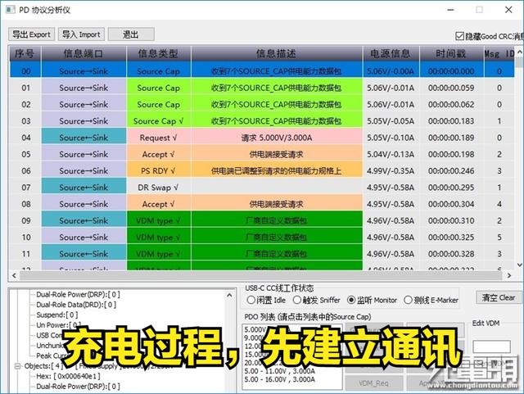The height and width of the screenshot is (394, 524).
Task: Click the 信息端口 column header
Action: point(84,53)
